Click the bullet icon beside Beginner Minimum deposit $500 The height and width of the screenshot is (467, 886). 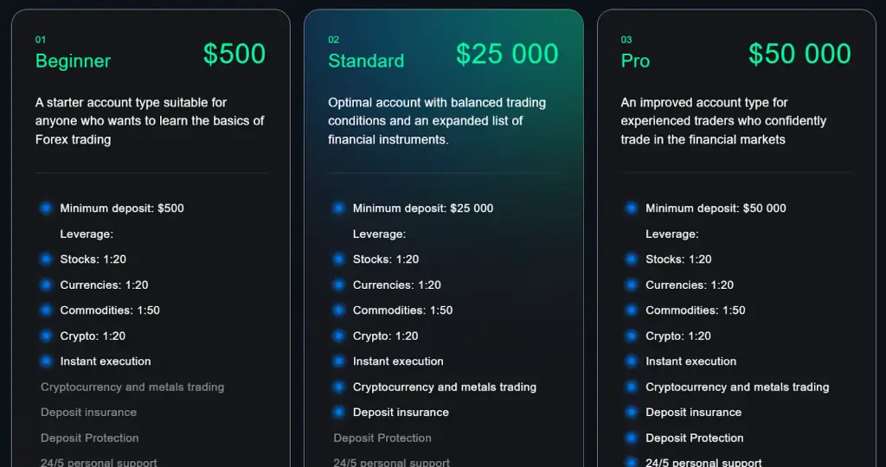tap(46, 208)
